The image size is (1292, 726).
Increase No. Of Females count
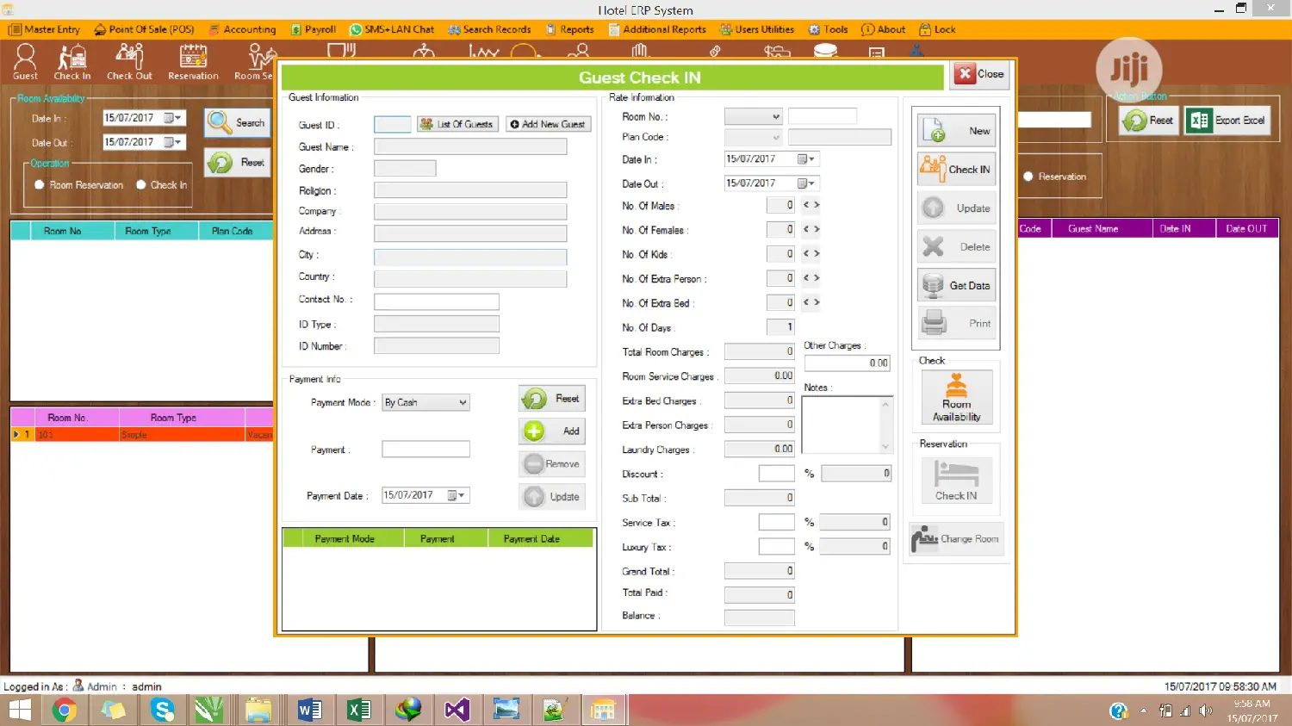[x=817, y=229]
